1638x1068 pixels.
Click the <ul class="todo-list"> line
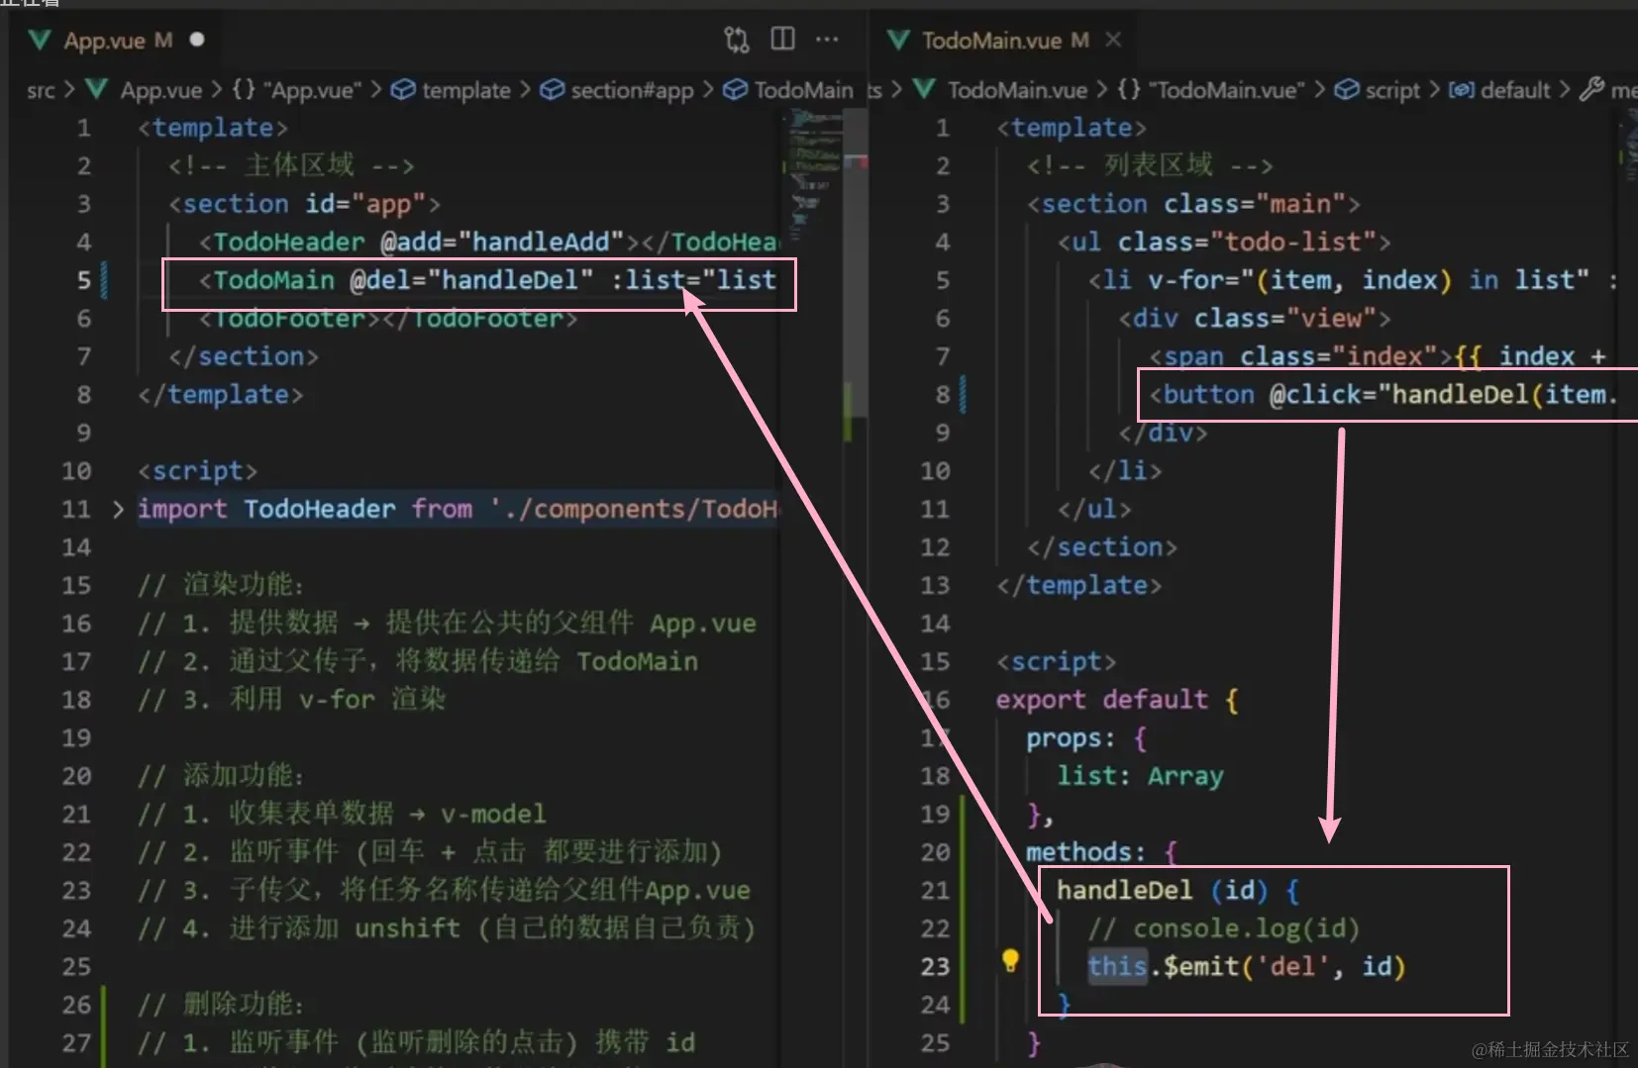(1224, 242)
